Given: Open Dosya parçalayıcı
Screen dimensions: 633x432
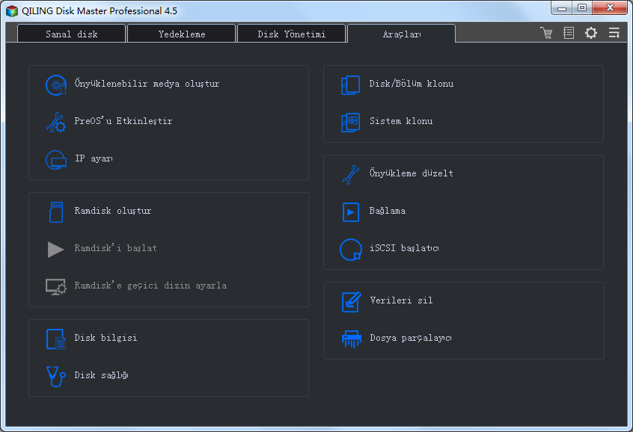Looking at the screenshot, I should point(411,338).
